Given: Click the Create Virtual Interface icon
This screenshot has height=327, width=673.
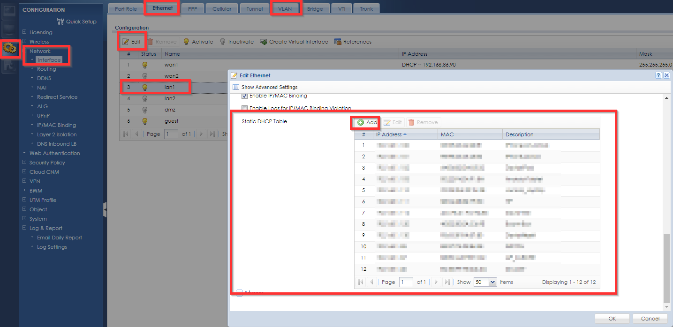Looking at the screenshot, I should (264, 42).
